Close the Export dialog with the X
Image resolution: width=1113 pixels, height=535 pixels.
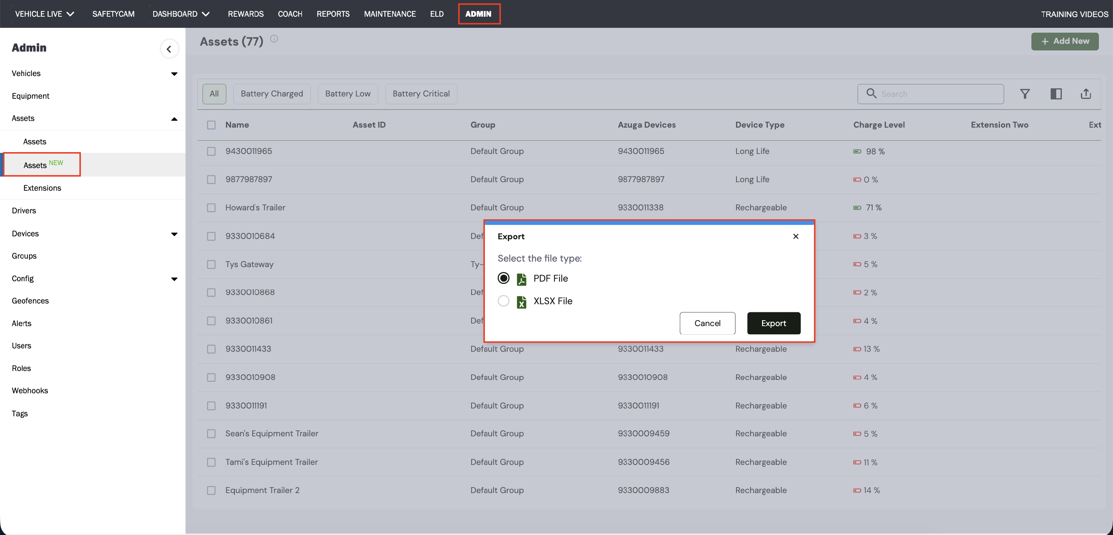(795, 236)
